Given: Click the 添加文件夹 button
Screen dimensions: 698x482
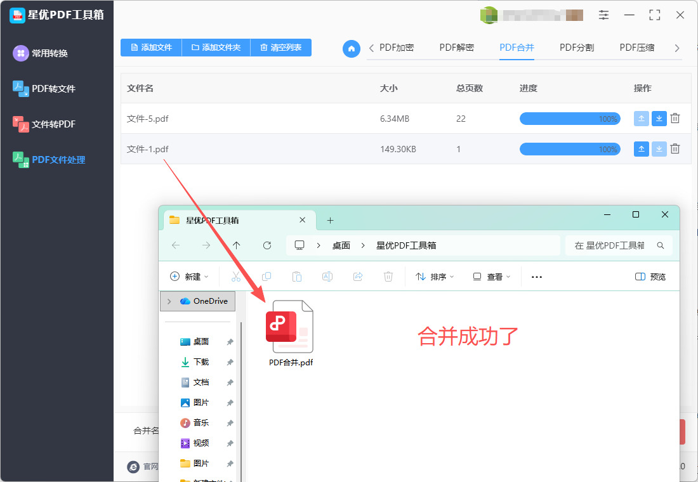Looking at the screenshot, I should point(216,48).
